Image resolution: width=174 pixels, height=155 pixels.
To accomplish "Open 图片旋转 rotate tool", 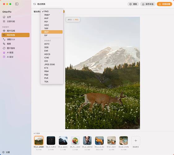I will click(x=9, y=48).
